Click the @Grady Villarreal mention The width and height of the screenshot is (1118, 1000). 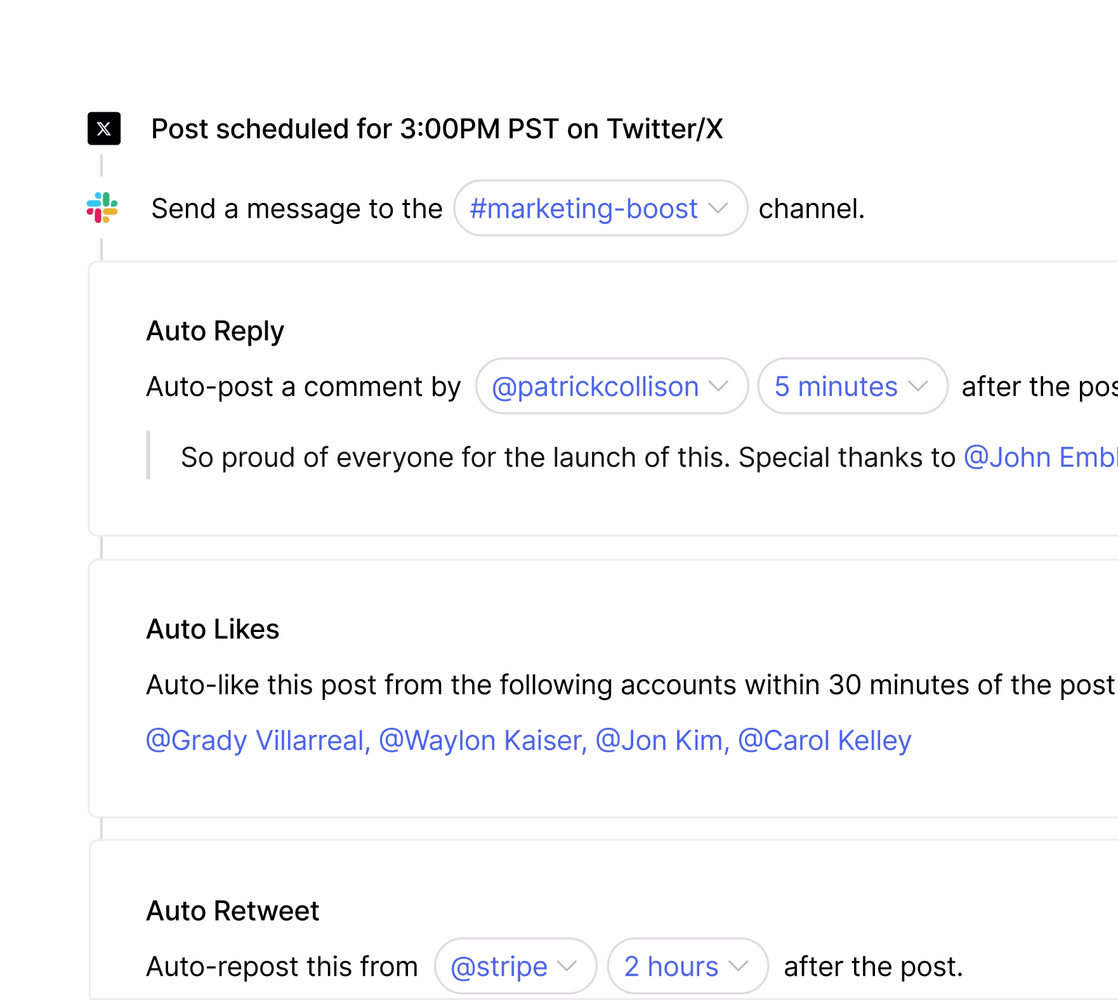coord(258,740)
